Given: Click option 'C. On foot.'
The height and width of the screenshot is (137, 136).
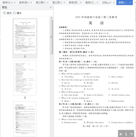Looking at the screenshot, I should pyautogui.click(x=113, y=83).
